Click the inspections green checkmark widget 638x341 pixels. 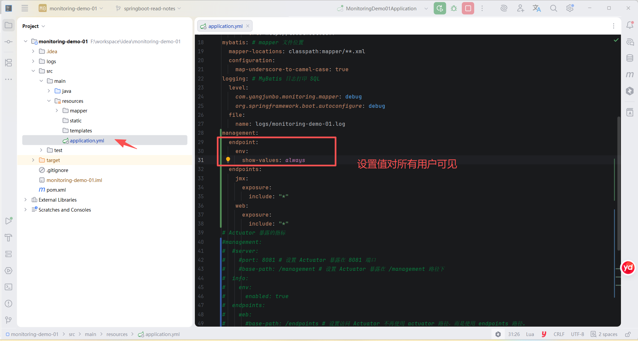click(x=616, y=40)
